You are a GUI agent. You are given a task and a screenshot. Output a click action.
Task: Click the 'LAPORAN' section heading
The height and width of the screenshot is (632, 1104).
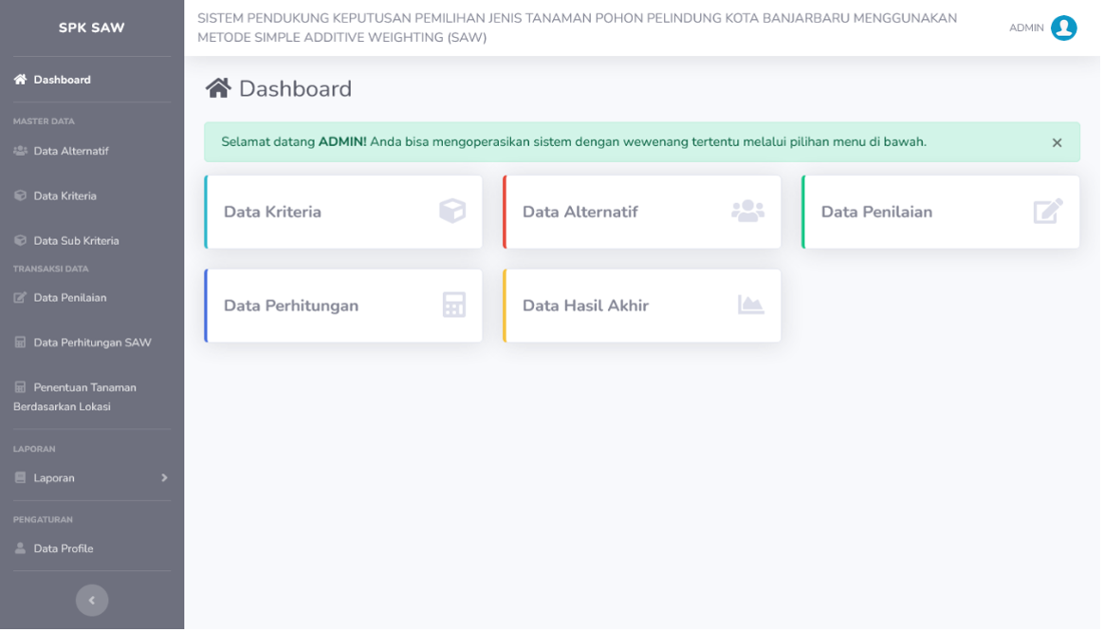click(x=34, y=449)
